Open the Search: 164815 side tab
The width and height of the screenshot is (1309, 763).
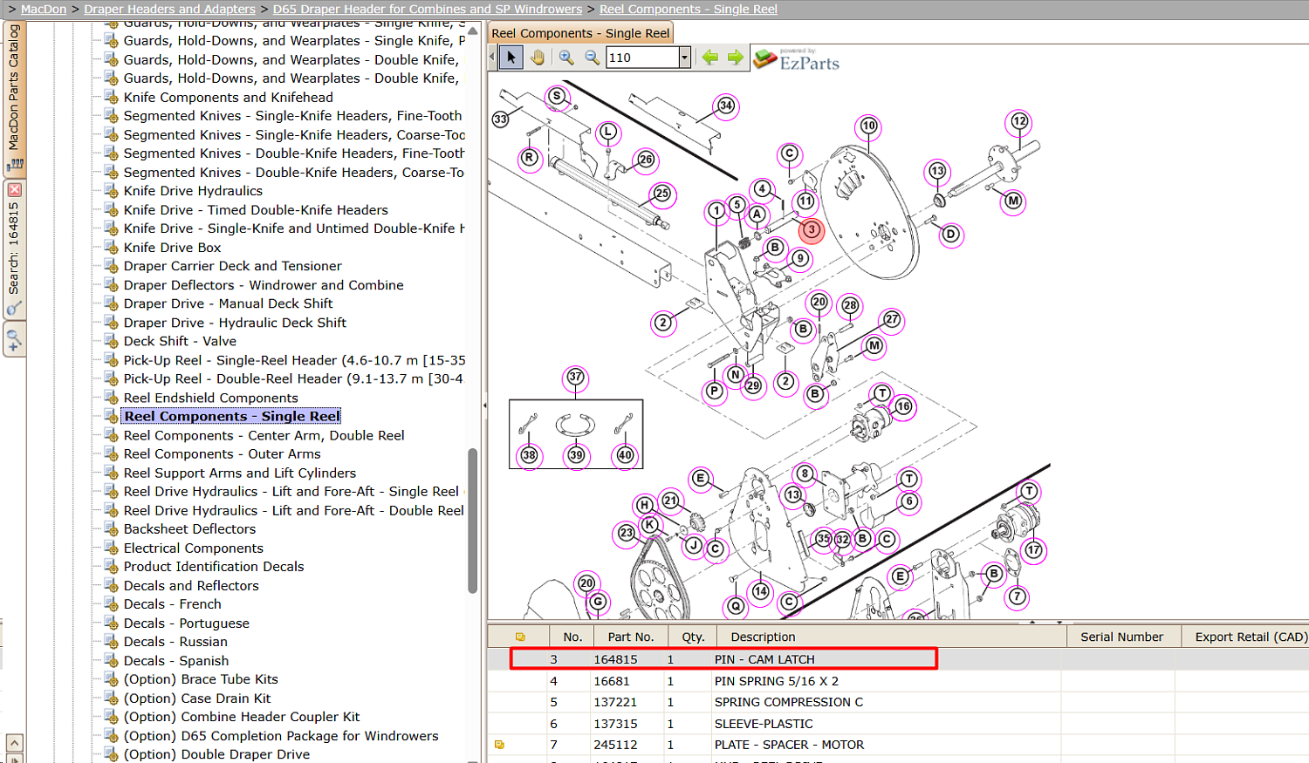(x=14, y=249)
